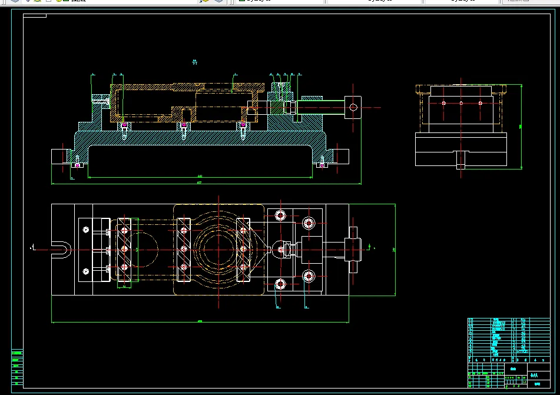The image size is (560, 395).
Task: Select the 441 dimension text under section view
Action: [200, 175]
